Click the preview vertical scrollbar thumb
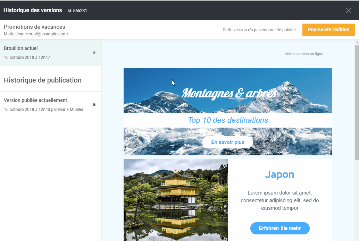Image resolution: width=359 pixels, height=241 pixels. click(x=357, y=102)
